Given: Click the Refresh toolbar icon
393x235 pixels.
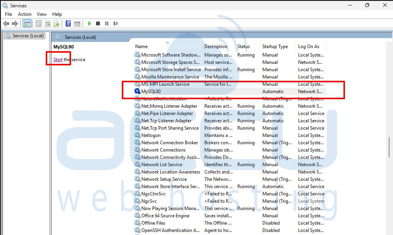Looking at the screenshot, I should pyautogui.click(x=48, y=23).
